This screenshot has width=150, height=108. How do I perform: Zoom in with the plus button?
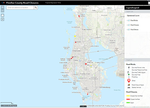[x=3, y=7]
